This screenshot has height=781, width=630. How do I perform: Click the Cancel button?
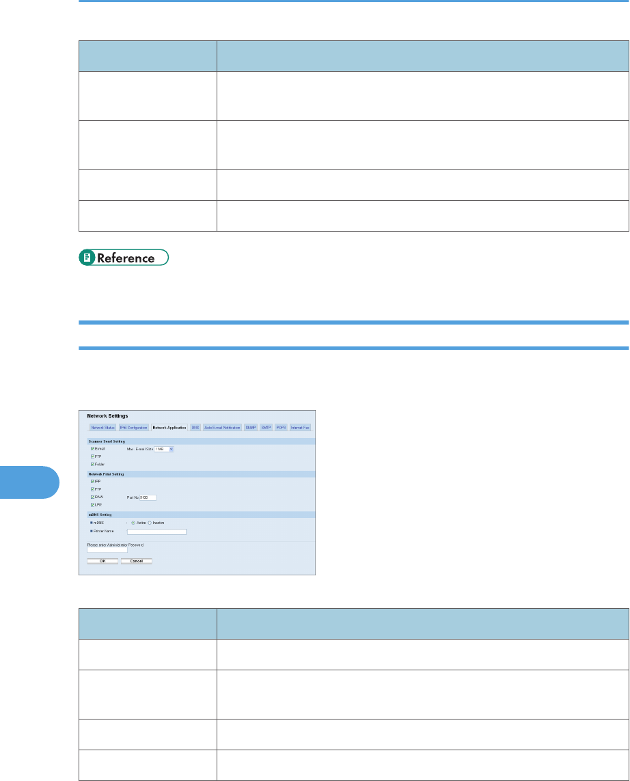click(137, 562)
